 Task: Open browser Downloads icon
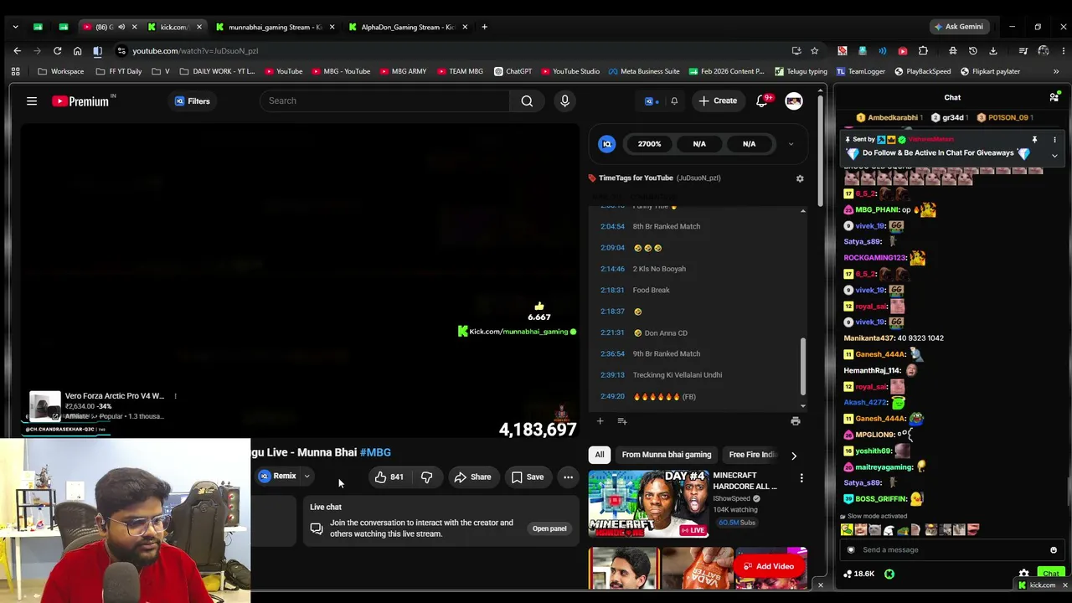pyautogui.click(x=993, y=51)
